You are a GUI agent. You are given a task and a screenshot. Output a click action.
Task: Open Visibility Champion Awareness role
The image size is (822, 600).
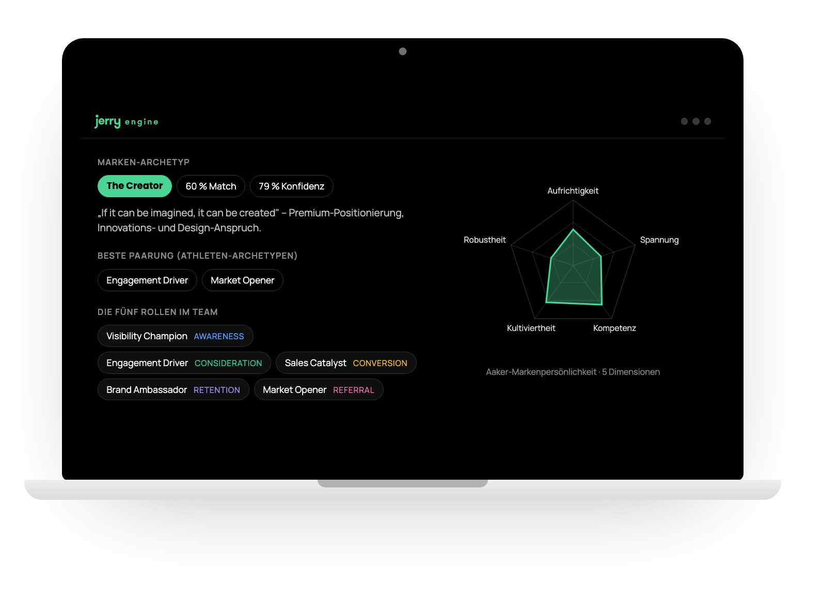point(176,336)
